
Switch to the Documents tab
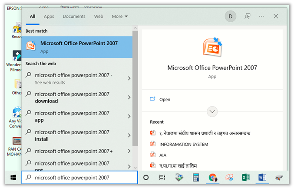coord(74,17)
